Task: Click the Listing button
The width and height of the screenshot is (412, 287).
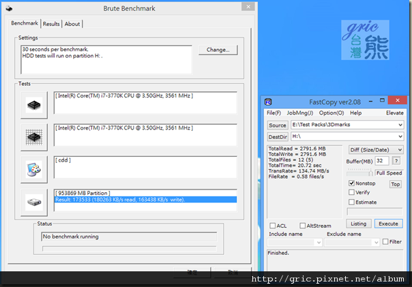Action: pyautogui.click(x=358, y=224)
